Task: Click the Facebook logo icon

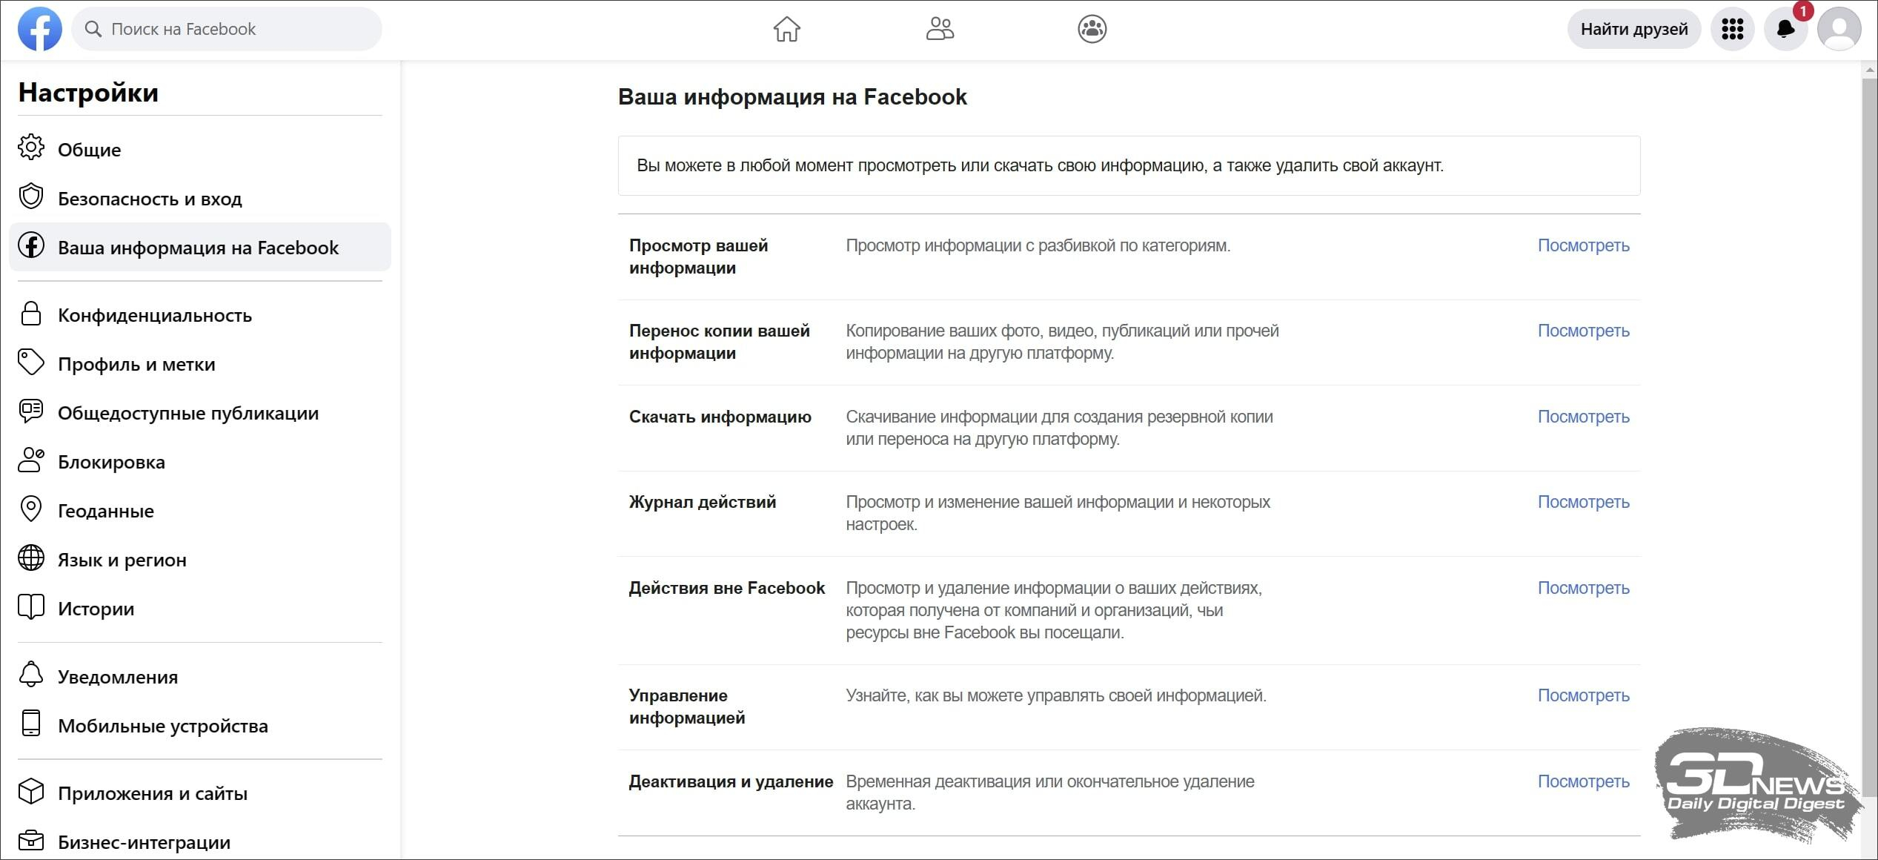Action: pyautogui.click(x=40, y=29)
